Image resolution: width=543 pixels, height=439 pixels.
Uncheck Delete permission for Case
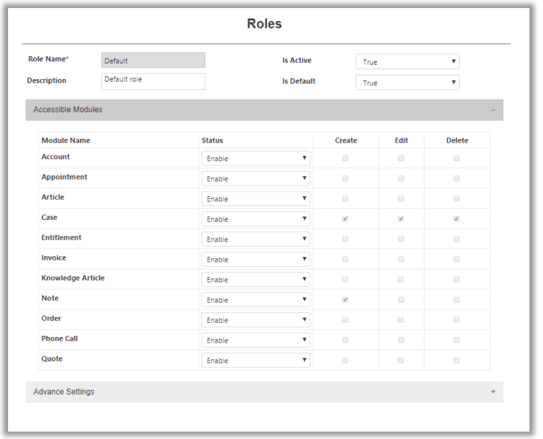[457, 219]
